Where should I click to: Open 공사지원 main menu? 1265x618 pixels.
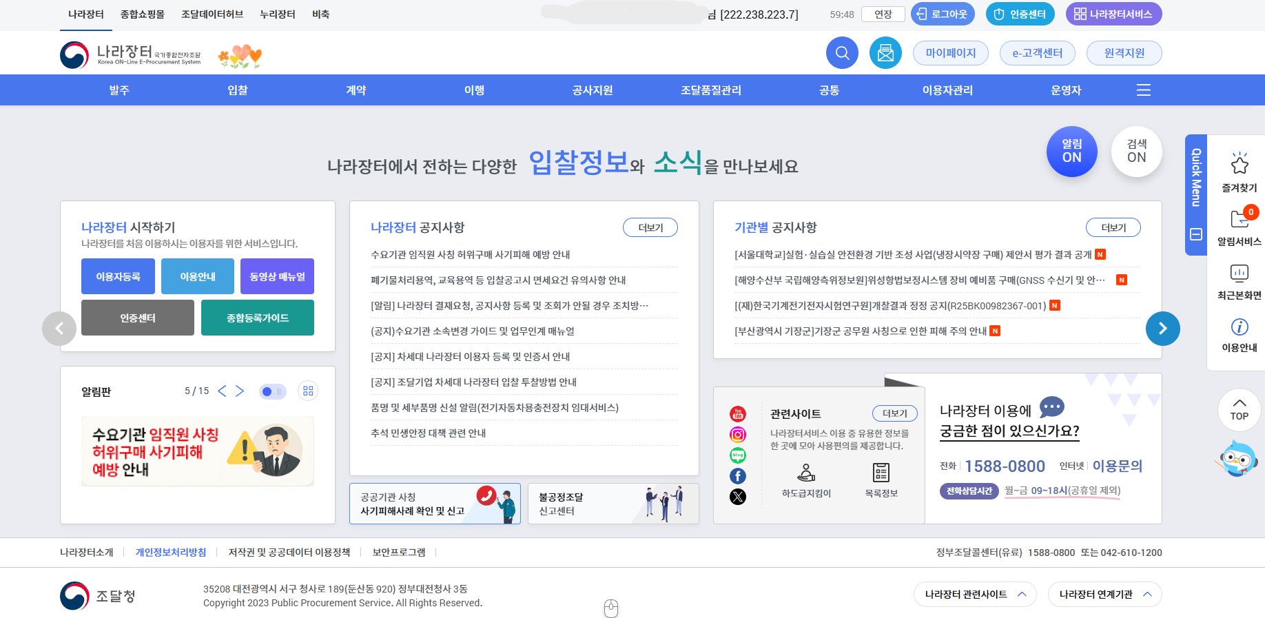[x=593, y=90]
